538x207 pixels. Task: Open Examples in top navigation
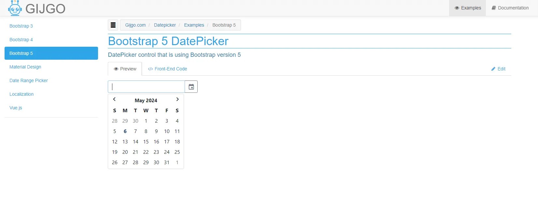click(468, 8)
